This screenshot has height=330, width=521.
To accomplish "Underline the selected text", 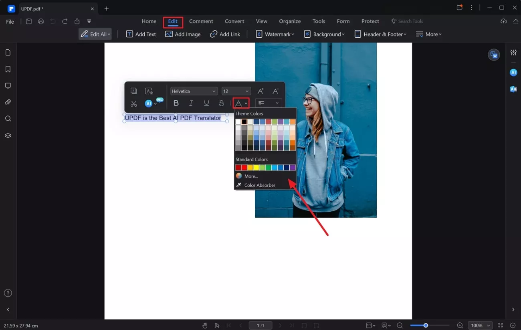I will 206,103.
